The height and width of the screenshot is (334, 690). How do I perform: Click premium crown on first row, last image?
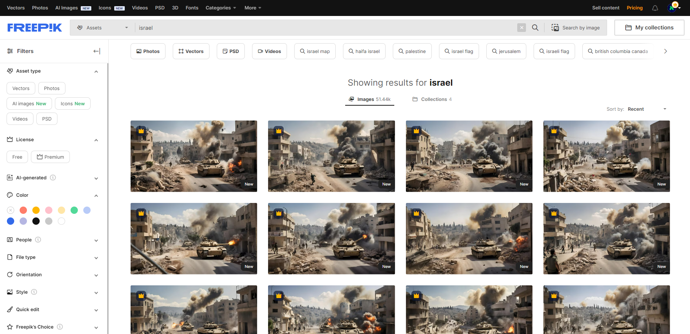(554, 131)
